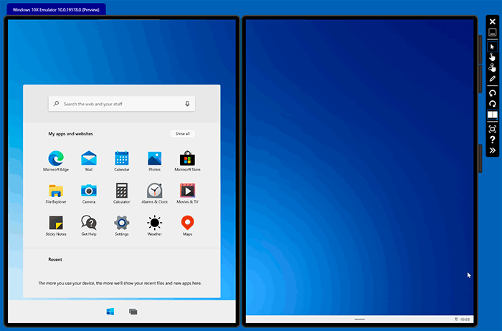Screen dimensions: 502x331
Task: Switch to single-touch input mode
Action: (x=493, y=57)
